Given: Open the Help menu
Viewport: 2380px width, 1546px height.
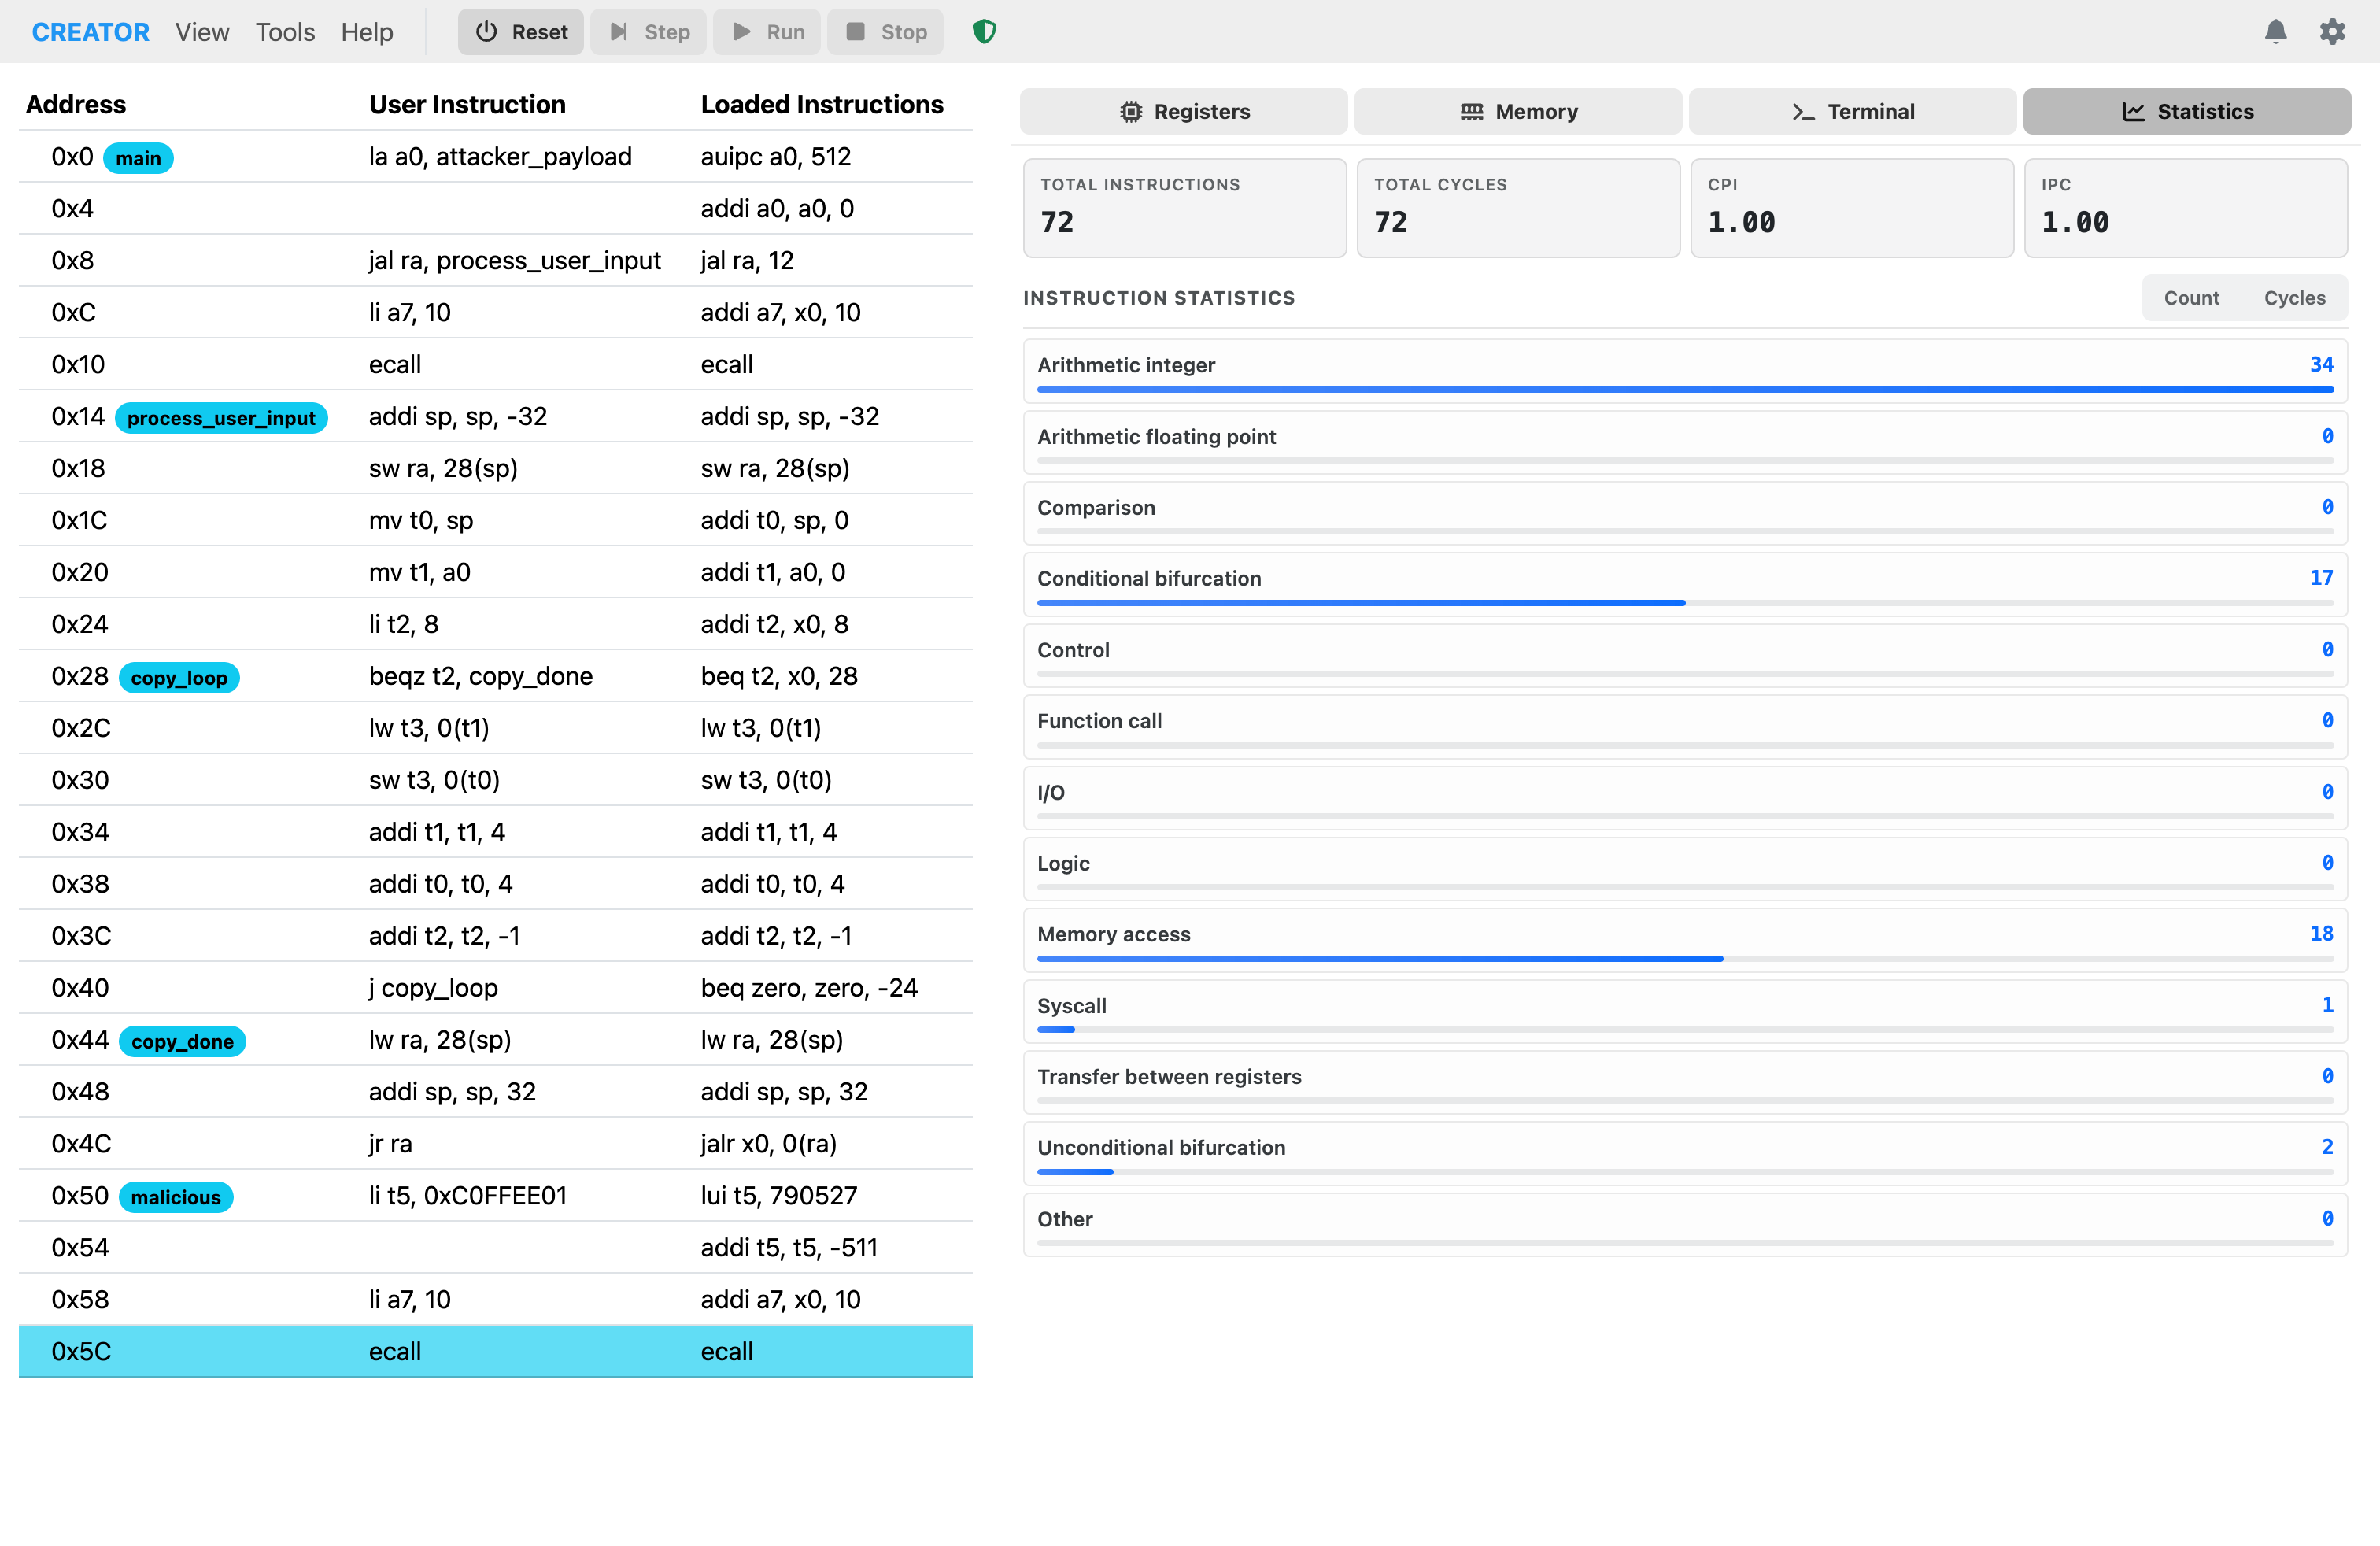Looking at the screenshot, I should [367, 32].
